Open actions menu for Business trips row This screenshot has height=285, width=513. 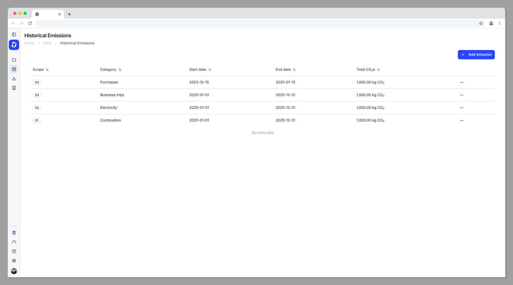(x=461, y=95)
